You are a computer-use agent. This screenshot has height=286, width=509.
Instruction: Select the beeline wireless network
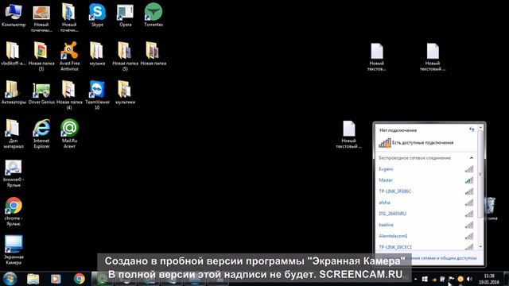pos(426,225)
